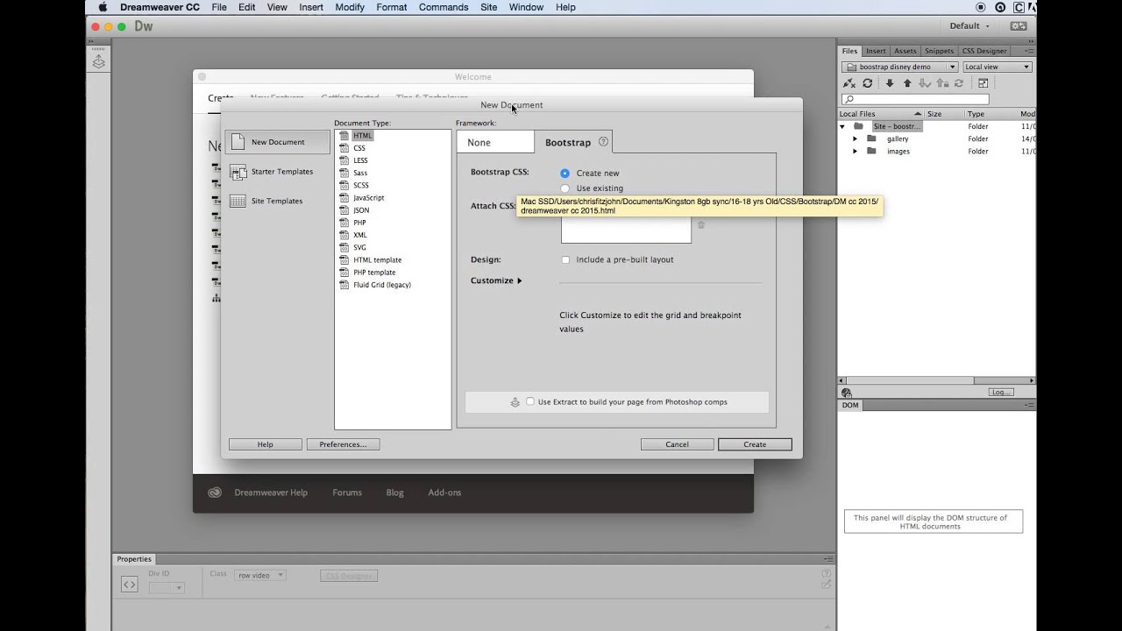Open the boostrap disney demo site dropdown
The image size is (1122, 631).
(x=899, y=67)
